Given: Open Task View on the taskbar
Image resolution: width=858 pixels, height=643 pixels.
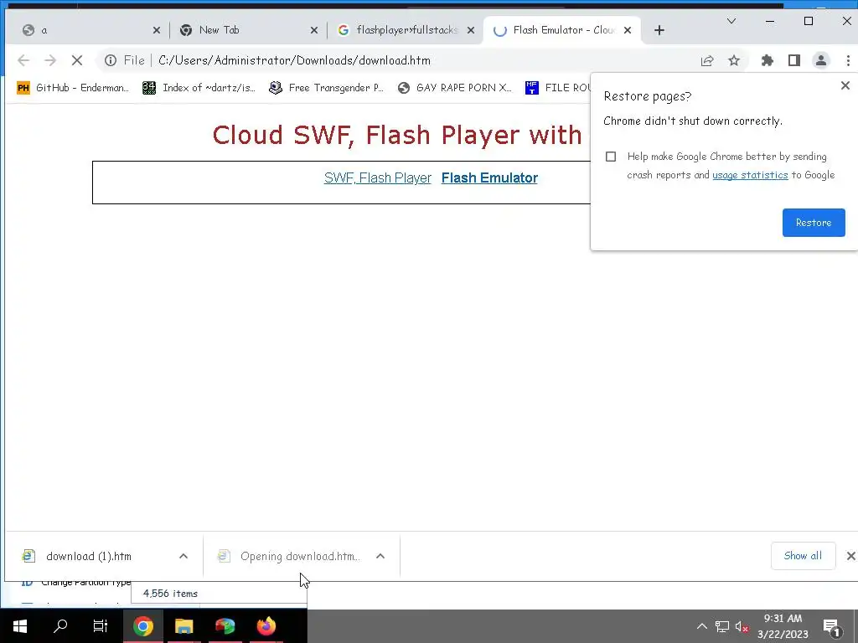Looking at the screenshot, I should coord(101,626).
